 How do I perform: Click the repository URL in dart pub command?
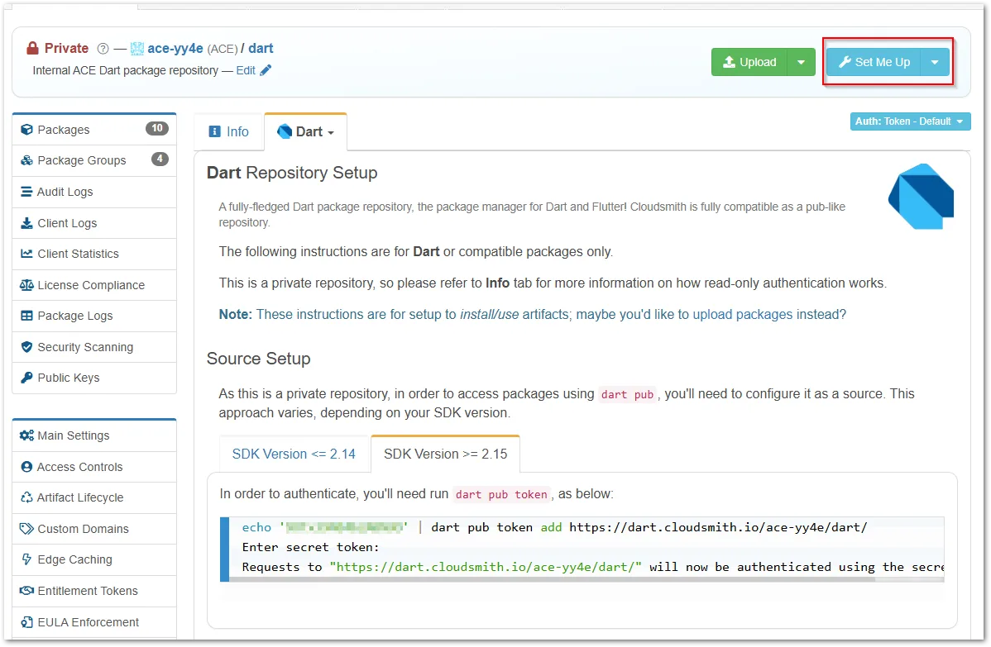pos(718,527)
